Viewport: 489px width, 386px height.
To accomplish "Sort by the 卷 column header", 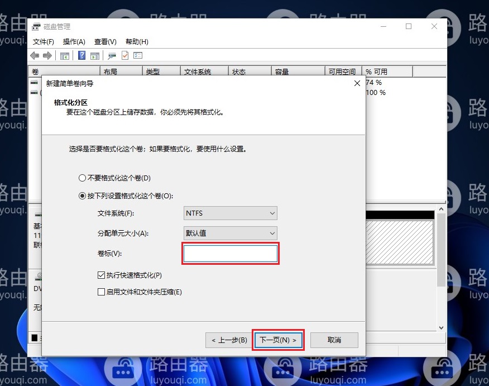I will point(64,72).
